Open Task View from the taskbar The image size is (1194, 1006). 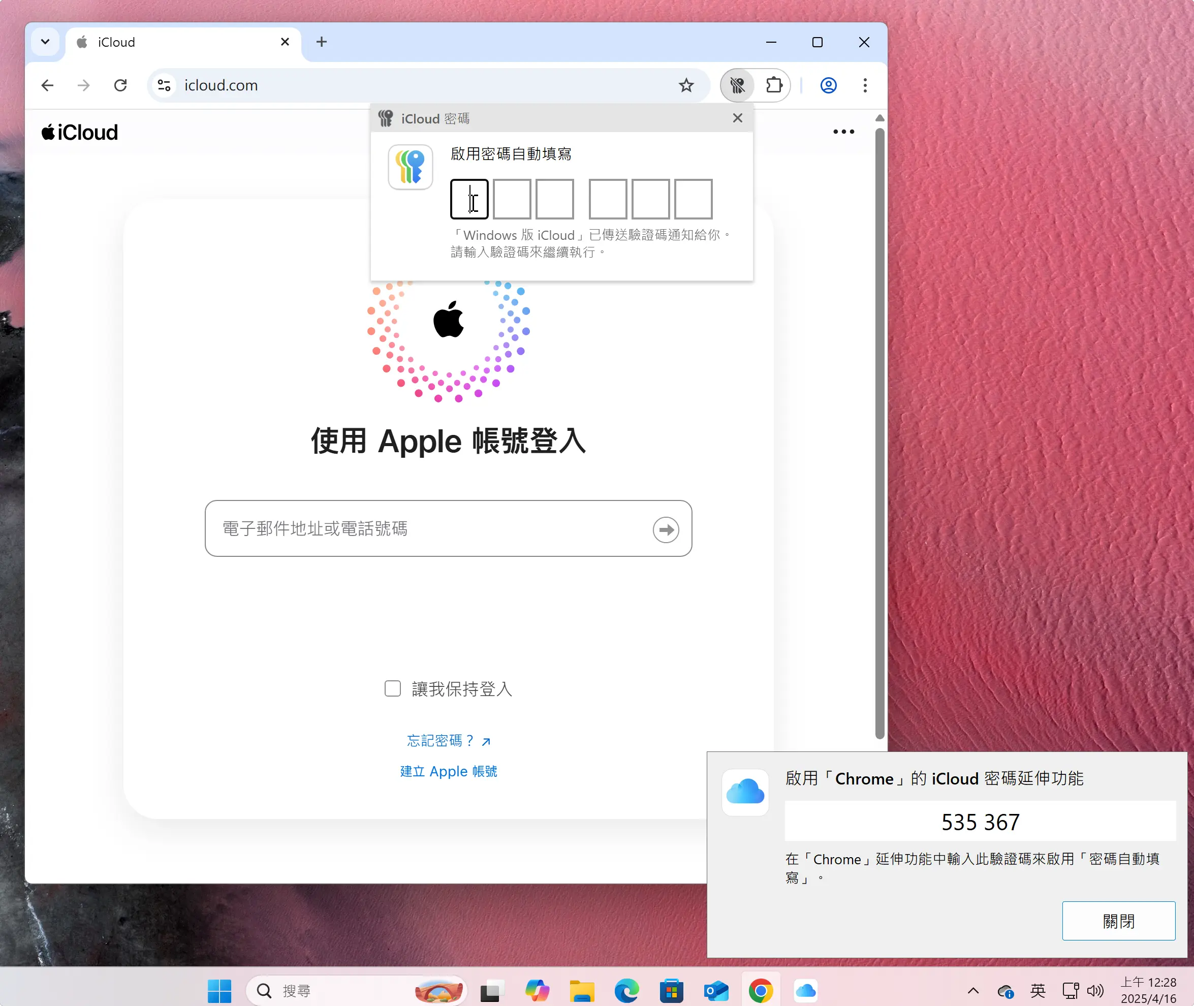[x=491, y=991]
